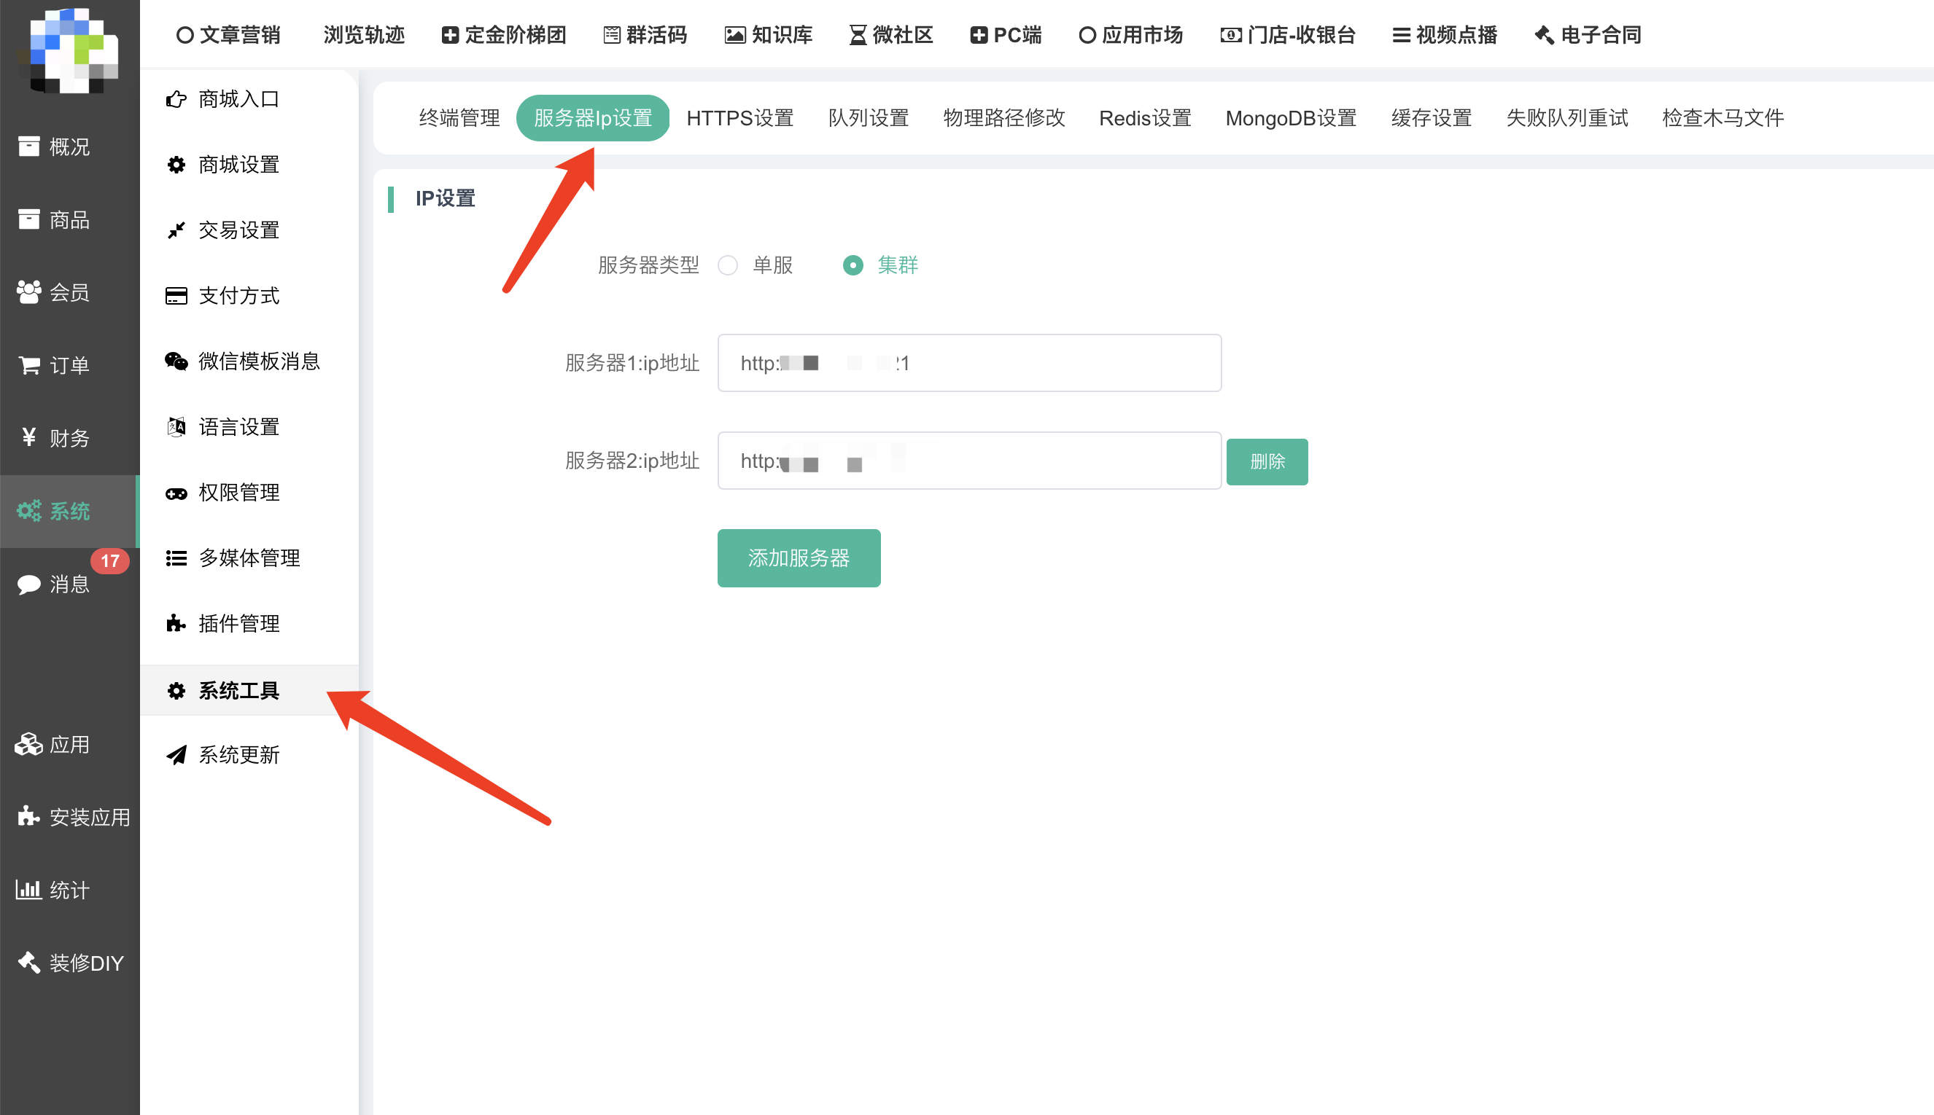Go to the MongoDB设置 tab

[1290, 119]
